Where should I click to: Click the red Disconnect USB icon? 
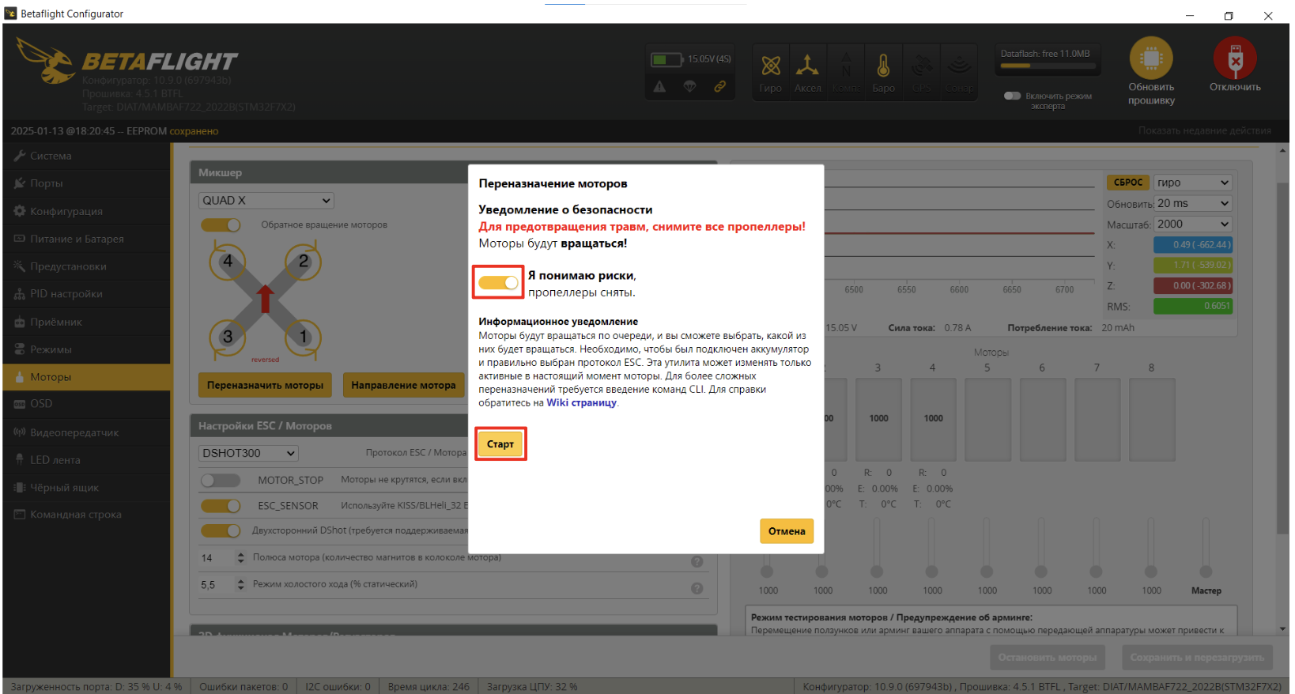coord(1235,58)
